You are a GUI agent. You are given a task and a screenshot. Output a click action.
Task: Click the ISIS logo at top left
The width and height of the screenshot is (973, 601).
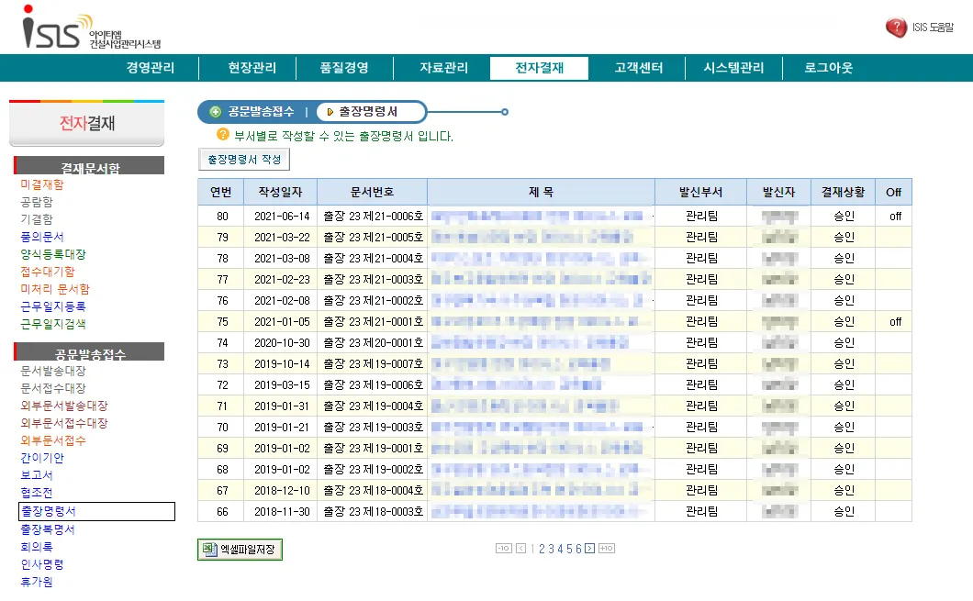[x=57, y=29]
